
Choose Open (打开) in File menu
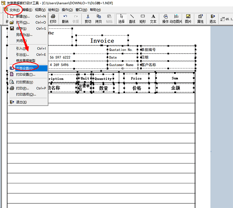point(28,22)
